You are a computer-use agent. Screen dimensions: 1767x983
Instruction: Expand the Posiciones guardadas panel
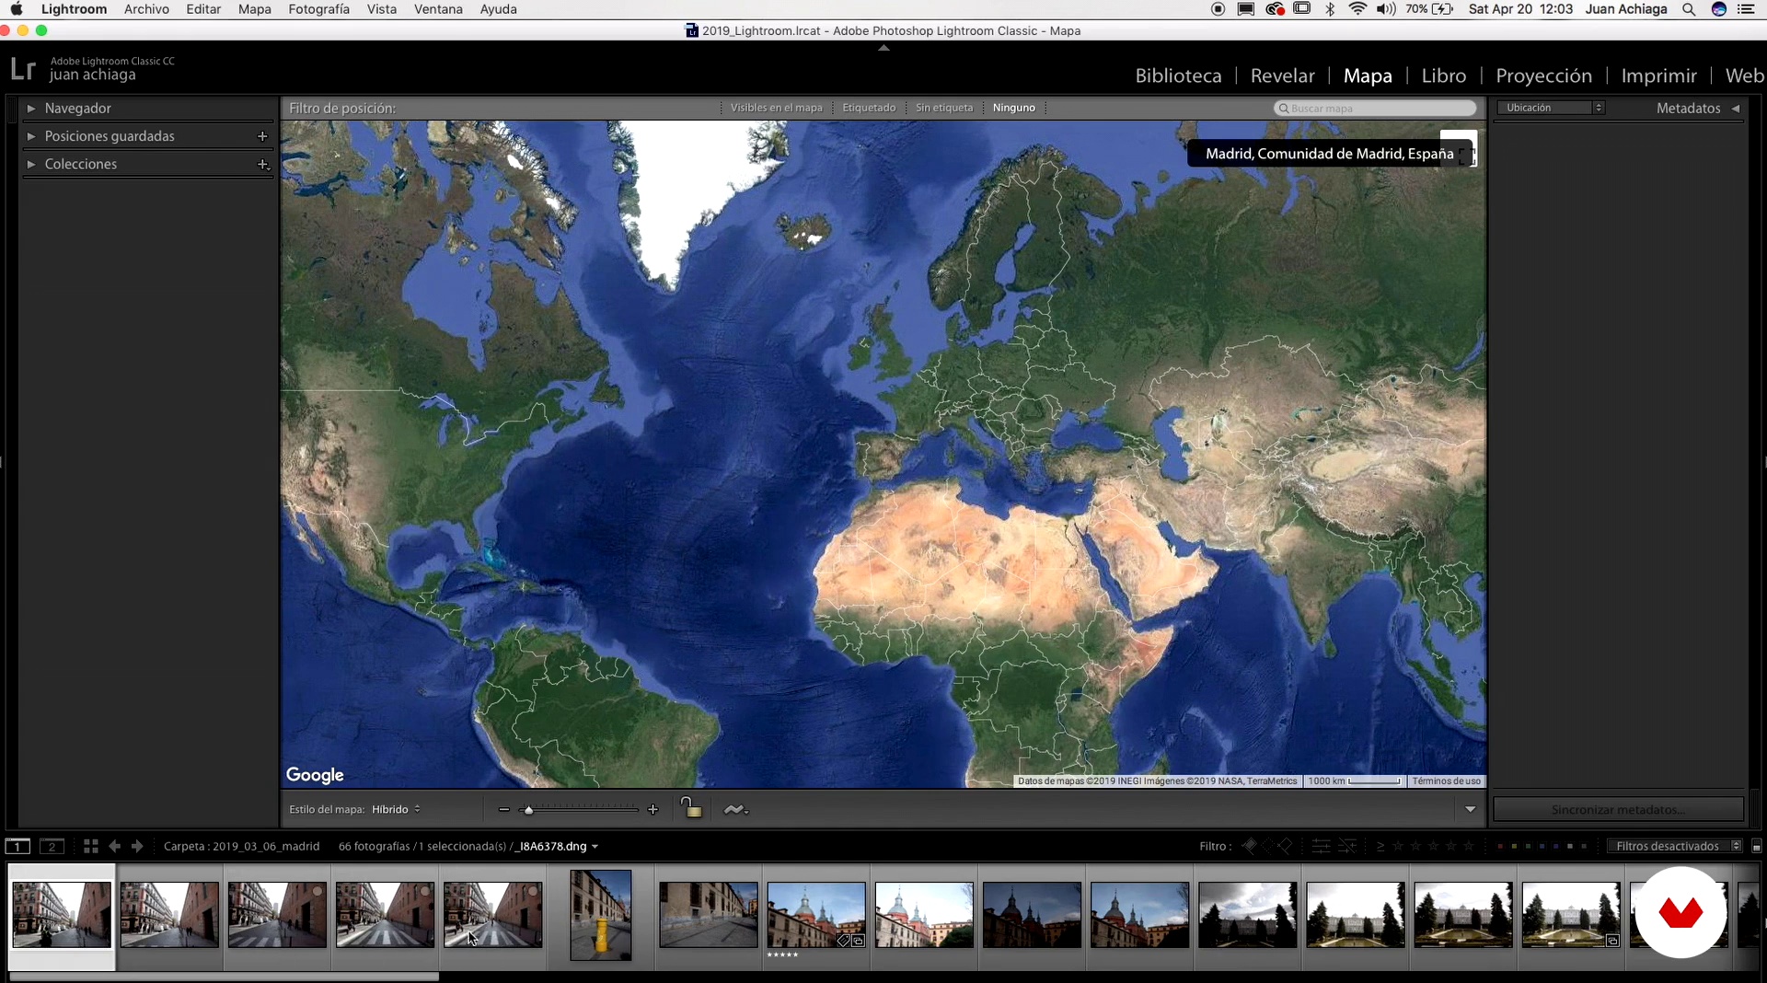coord(31,136)
